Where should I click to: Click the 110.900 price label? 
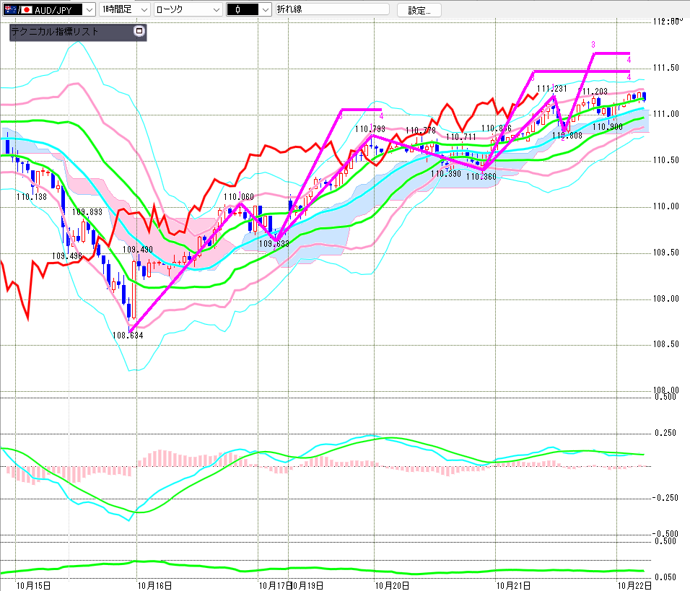[608, 127]
